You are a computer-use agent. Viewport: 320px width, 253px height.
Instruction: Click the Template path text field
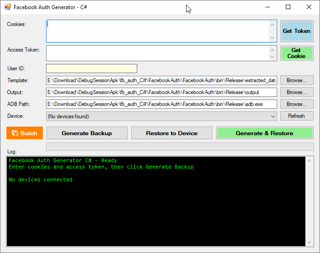[161, 80]
